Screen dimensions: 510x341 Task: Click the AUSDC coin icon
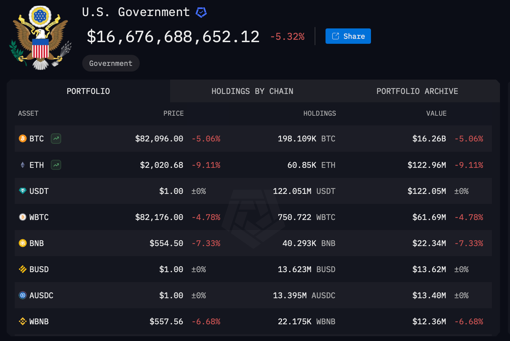coord(22,295)
